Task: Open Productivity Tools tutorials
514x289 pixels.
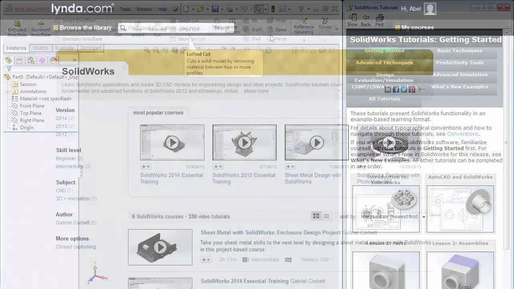Action: pyautogui.click(x=459, y=63)
